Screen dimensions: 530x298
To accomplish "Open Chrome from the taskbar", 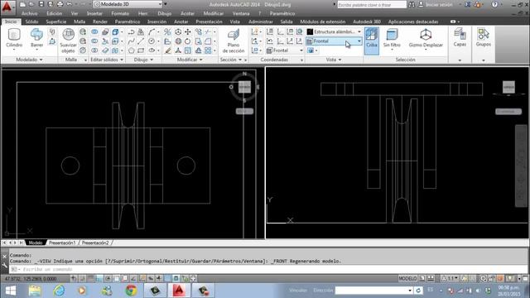I will click(131, 291).
